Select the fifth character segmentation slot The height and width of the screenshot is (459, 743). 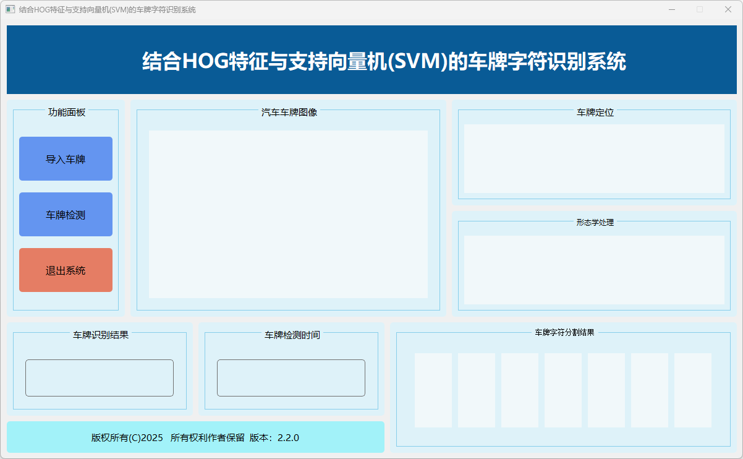pyautogui.click(x=606, y=390)
